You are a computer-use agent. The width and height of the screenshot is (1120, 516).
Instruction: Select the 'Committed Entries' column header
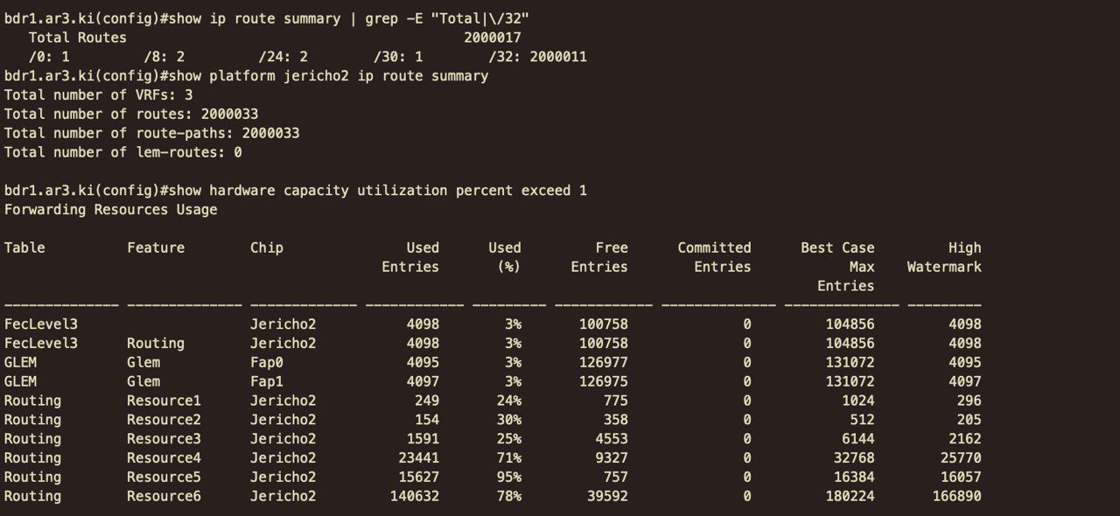(x=714, y=257)
